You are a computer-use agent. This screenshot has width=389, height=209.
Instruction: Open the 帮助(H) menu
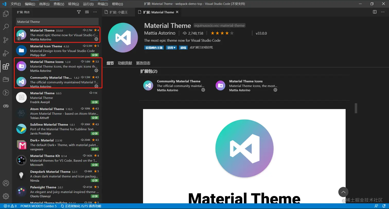tap(118, 4)
